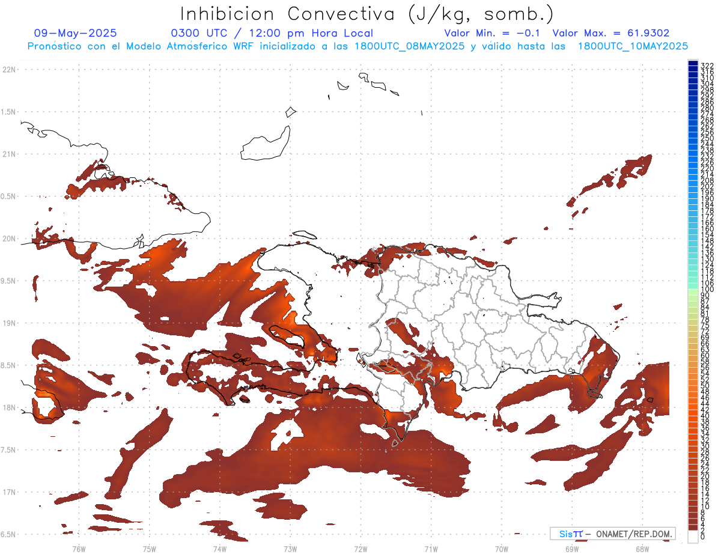Click the white color bar swatch at 0

693,537
